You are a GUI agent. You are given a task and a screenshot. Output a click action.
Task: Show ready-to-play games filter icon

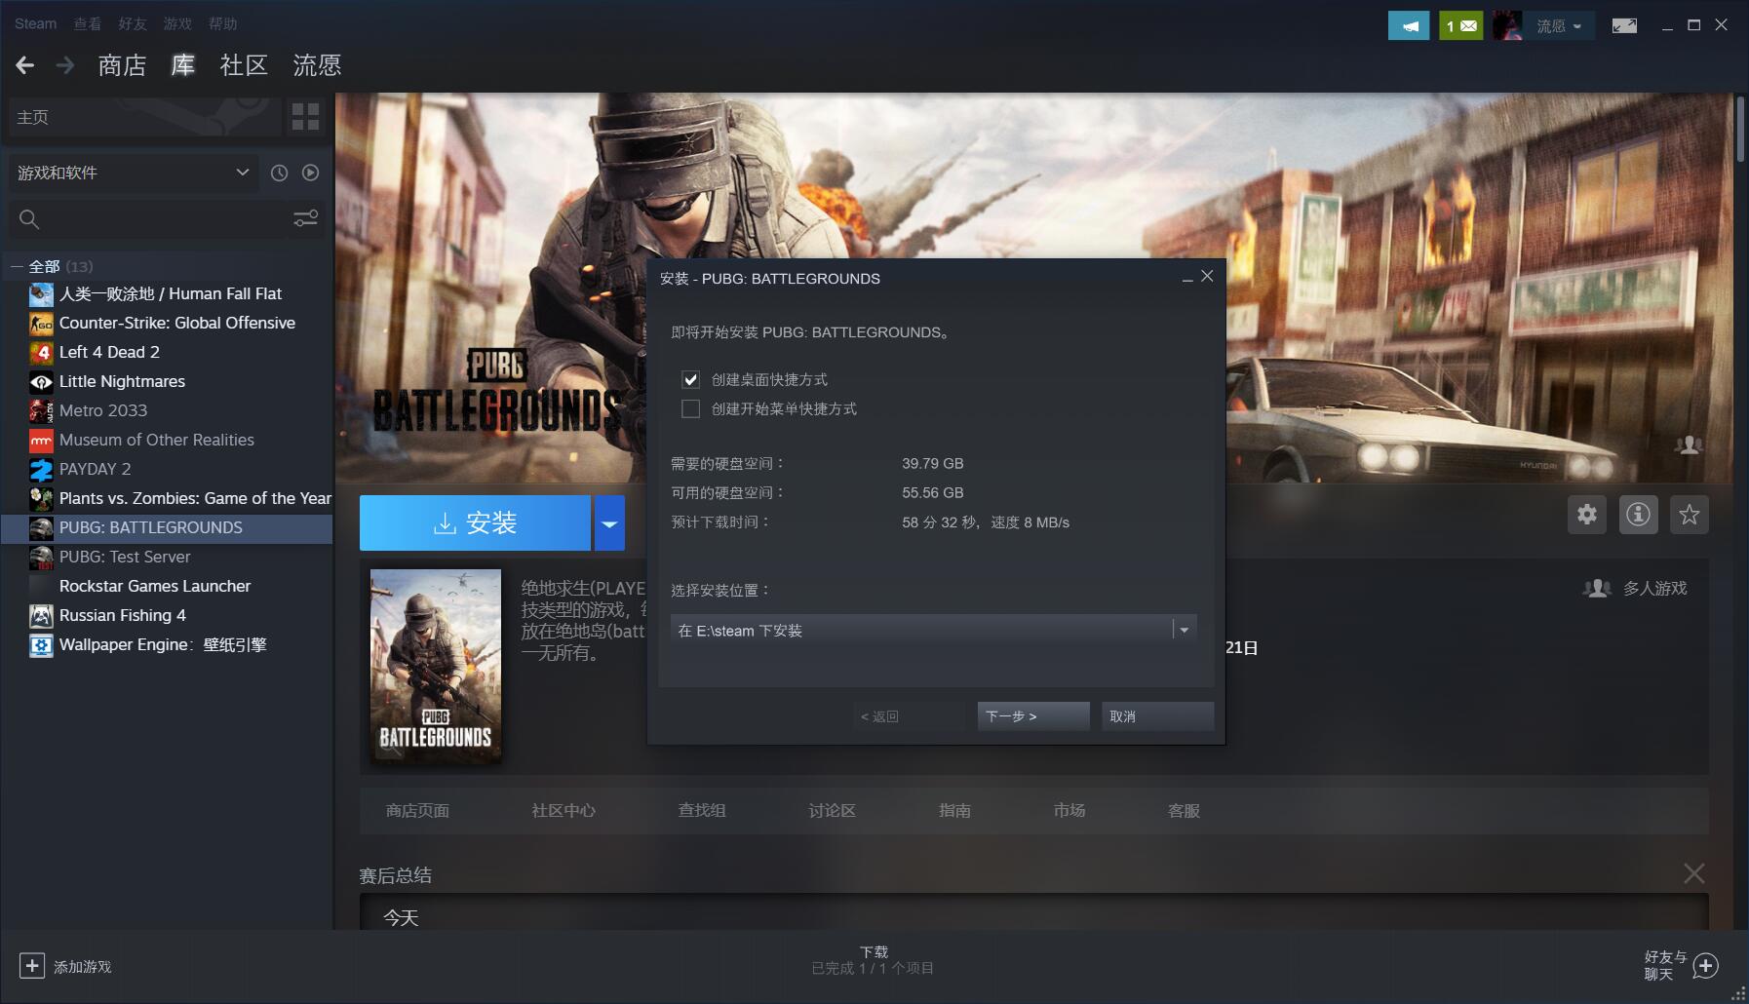point(310,173)
